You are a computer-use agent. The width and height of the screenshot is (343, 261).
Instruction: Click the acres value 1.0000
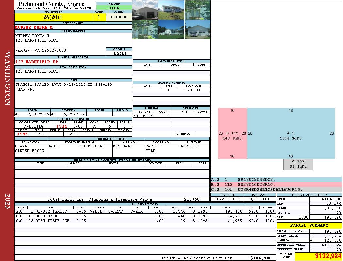point(119,17)
